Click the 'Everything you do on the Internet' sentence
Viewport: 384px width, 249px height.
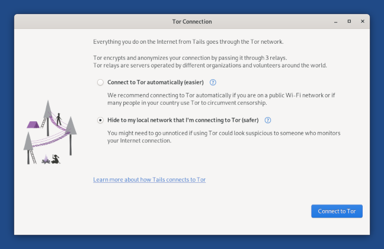(188, 42)
